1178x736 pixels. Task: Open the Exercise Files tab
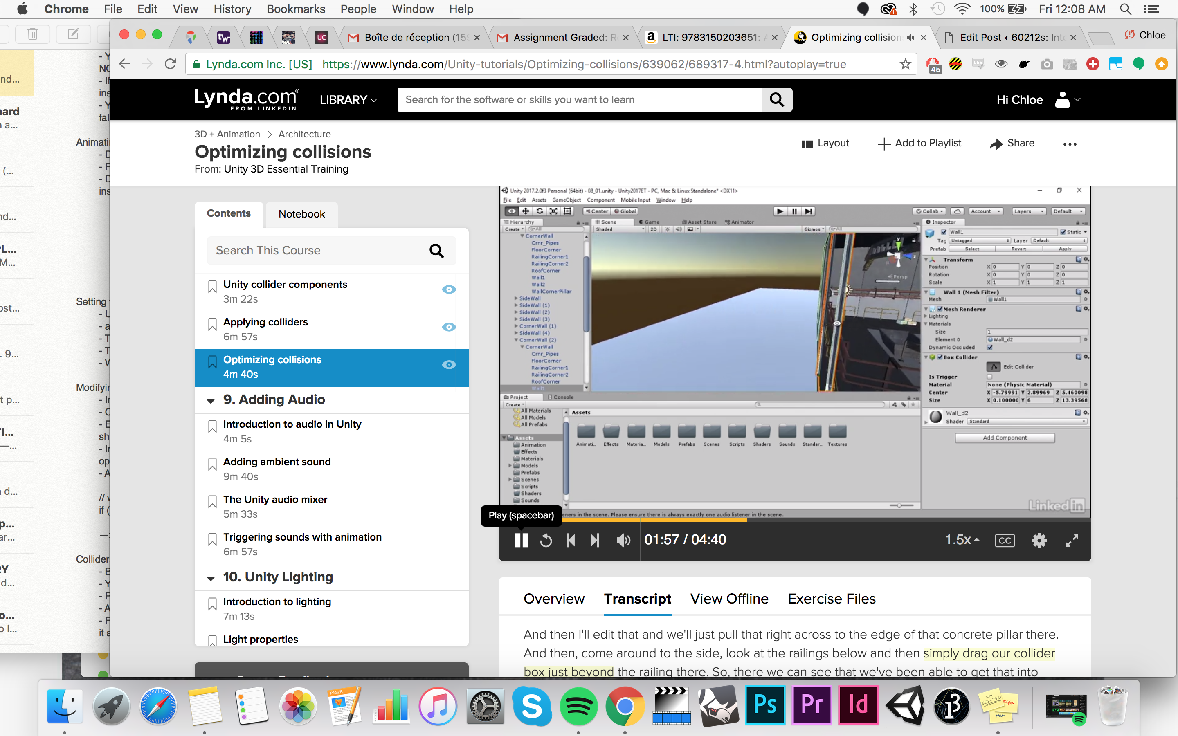point(832,599)
